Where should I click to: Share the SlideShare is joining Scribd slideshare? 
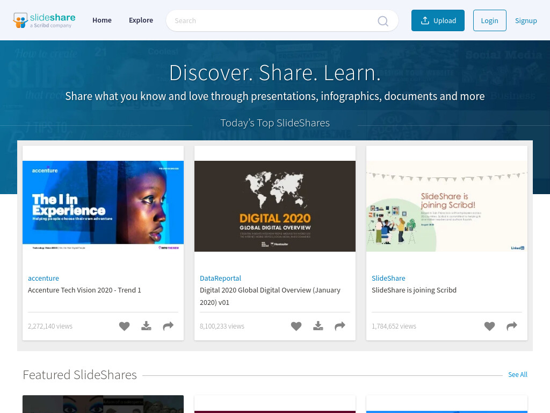tap(512, 326)
